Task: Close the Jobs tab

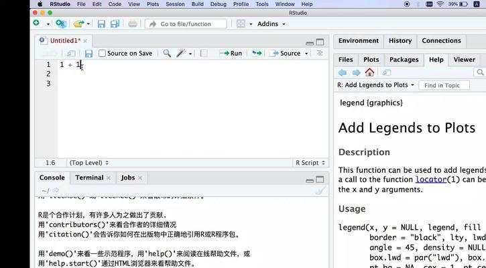Action: [x=140, y=178]
